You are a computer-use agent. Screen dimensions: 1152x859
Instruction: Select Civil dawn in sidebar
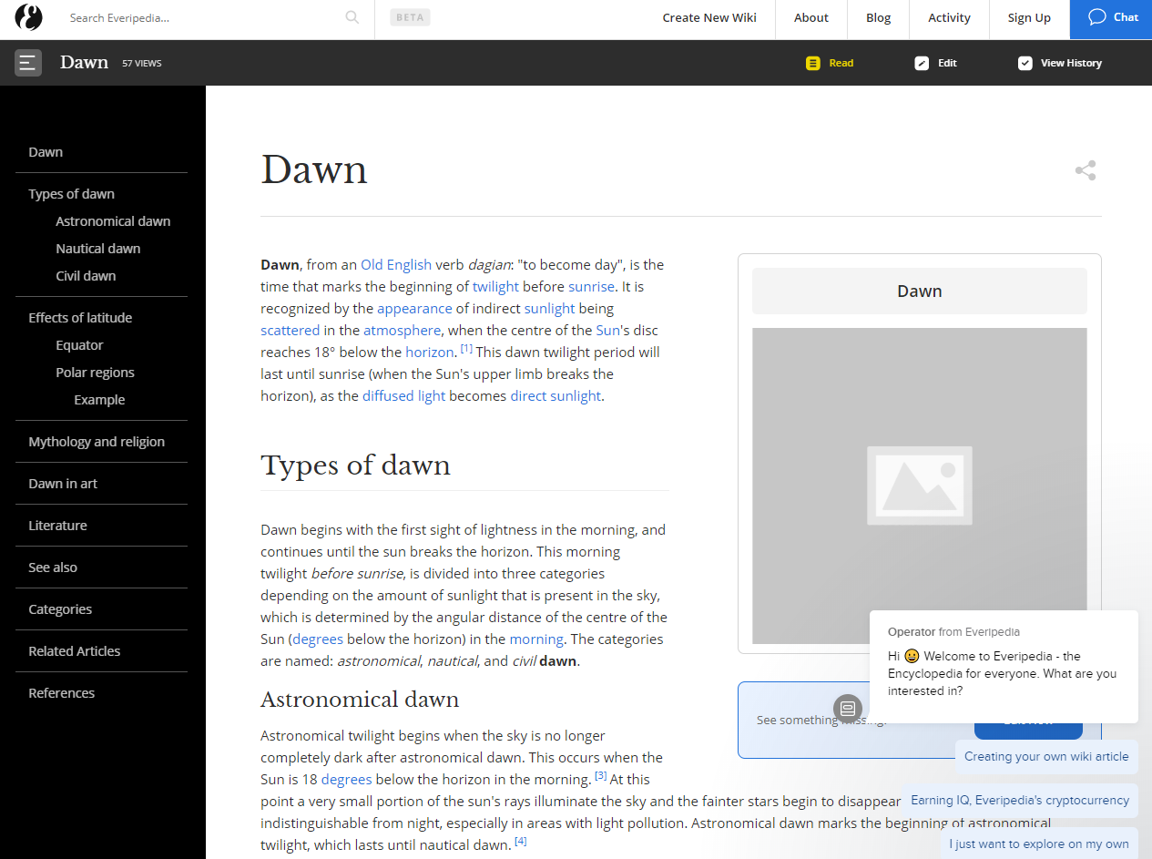(x=86, y=276)
